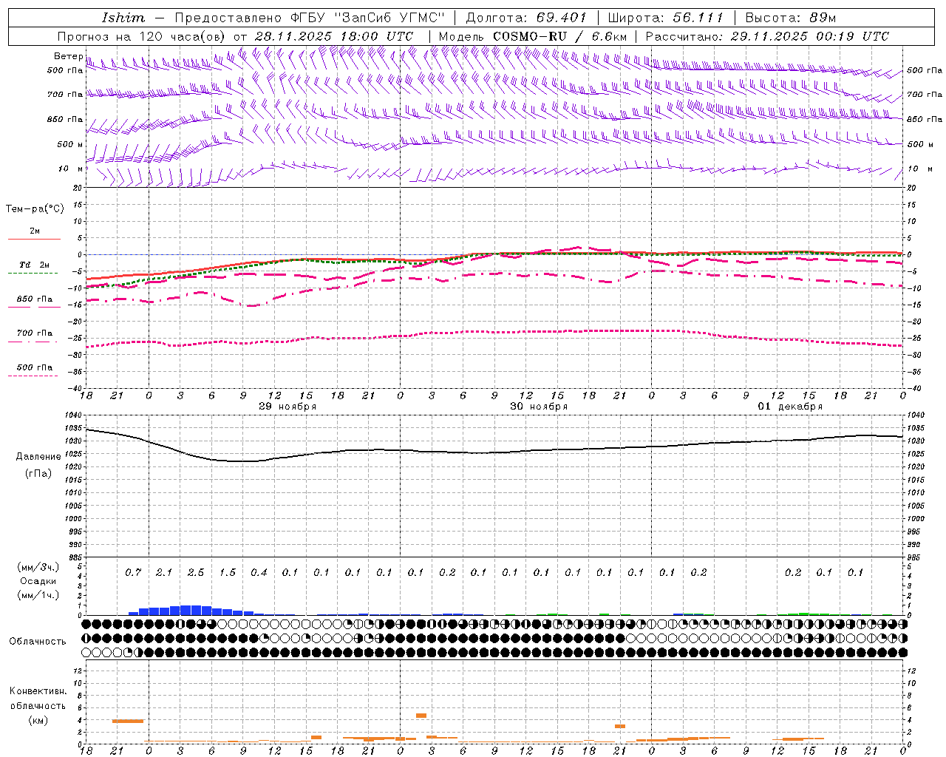Click the precipitation total "1.5"

(227, 573)
